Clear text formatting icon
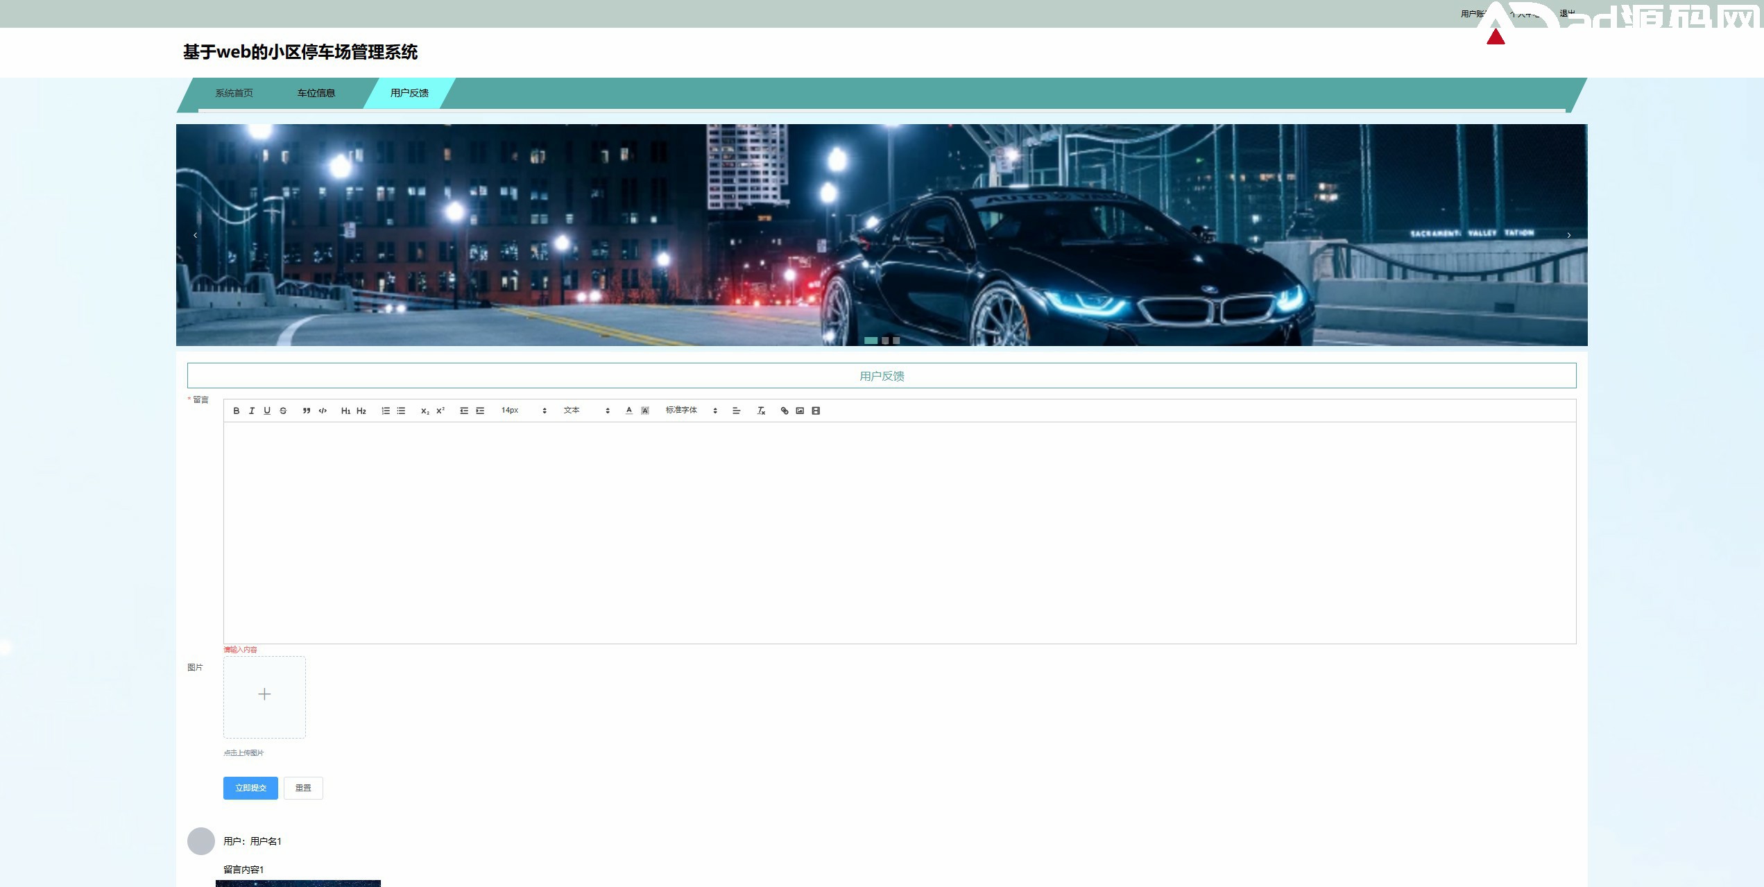The height and width of the screenshot is (887, 1764). pos(761,411)
